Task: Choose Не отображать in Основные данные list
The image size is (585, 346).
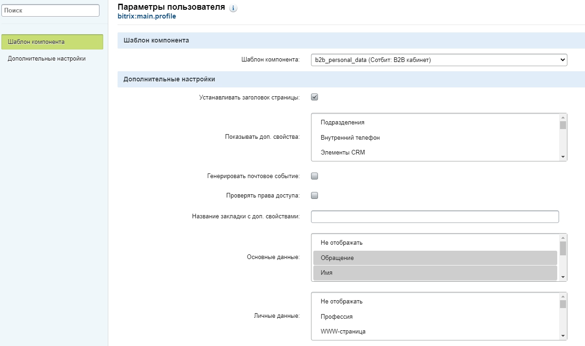Action: click(x=435, y=242)
